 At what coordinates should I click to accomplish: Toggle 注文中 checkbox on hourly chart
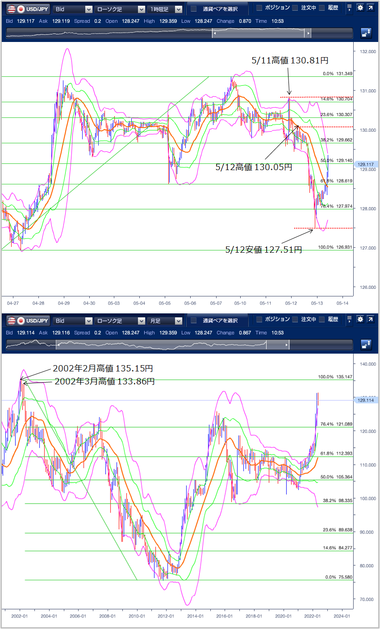295,8
